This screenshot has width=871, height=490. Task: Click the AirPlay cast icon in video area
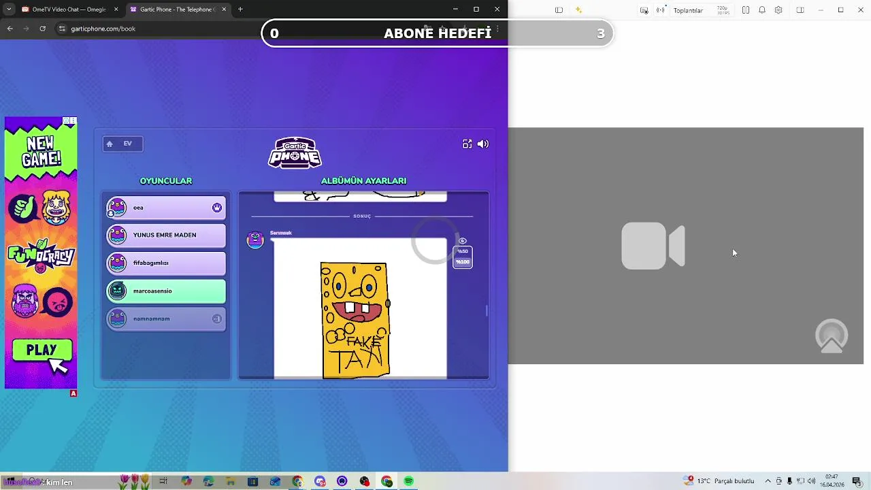(x=832, y=336)
